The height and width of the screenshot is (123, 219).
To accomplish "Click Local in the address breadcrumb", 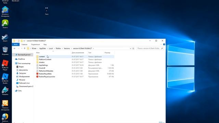I will click(51, 49).
